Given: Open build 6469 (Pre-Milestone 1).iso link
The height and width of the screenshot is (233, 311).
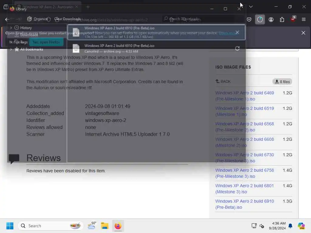Looking at the screenshot, I should click(x=244, y=96).
